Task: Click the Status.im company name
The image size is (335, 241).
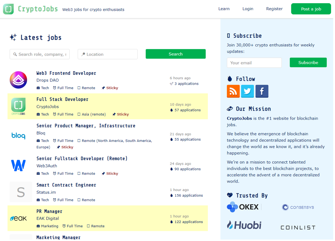Action: coord(46,192)
